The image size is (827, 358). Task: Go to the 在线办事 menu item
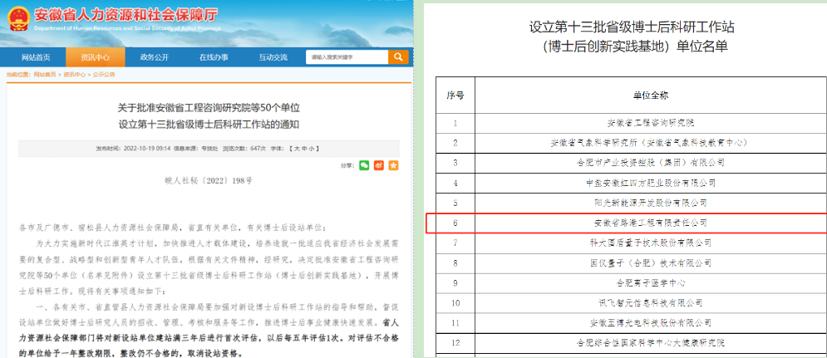click(x=214, y=57)
